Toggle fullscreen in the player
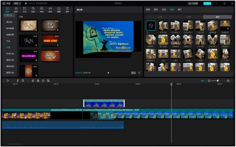 pos(139,73)
